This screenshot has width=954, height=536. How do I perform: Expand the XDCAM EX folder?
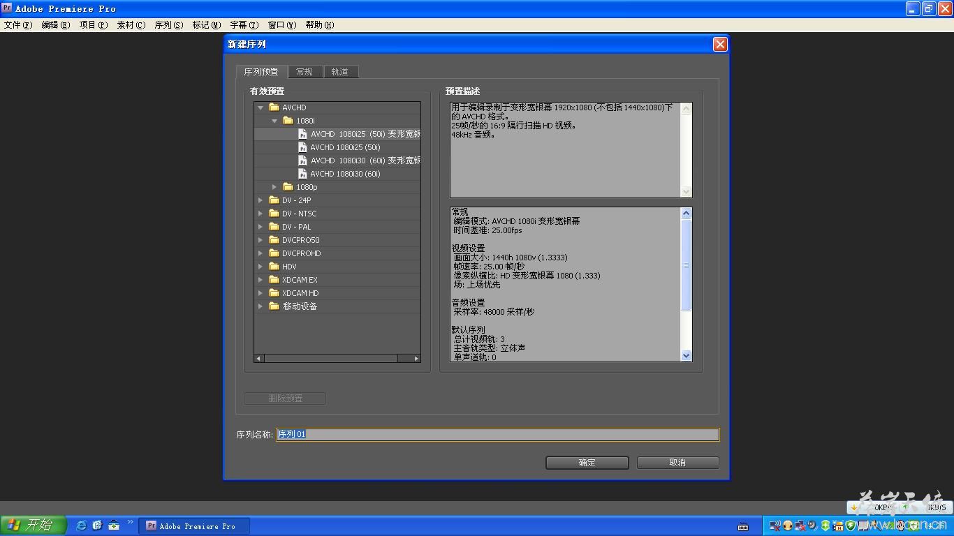[x=260, y=280]
